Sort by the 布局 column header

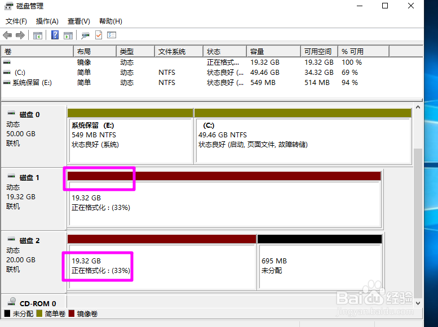95,52
